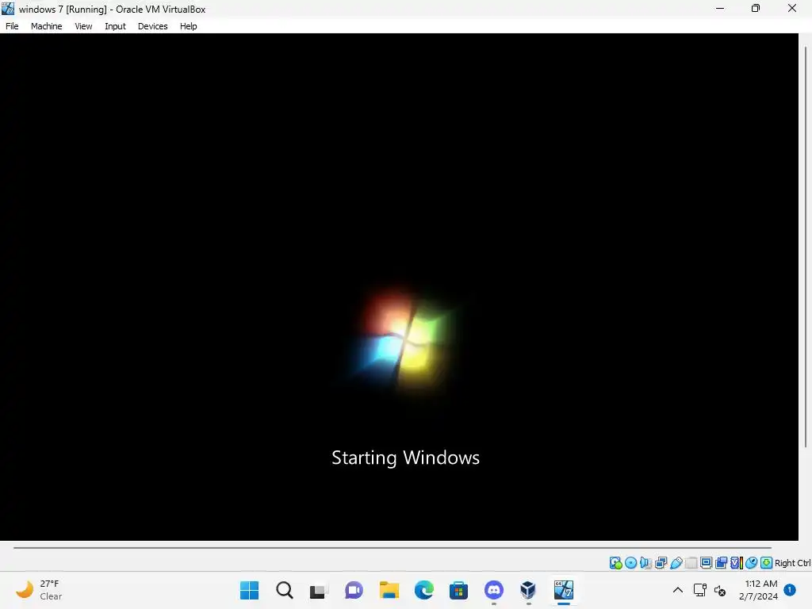Screen dimensions: 812x609
Task: Click the virtualization V status icon
Action: 737,563
